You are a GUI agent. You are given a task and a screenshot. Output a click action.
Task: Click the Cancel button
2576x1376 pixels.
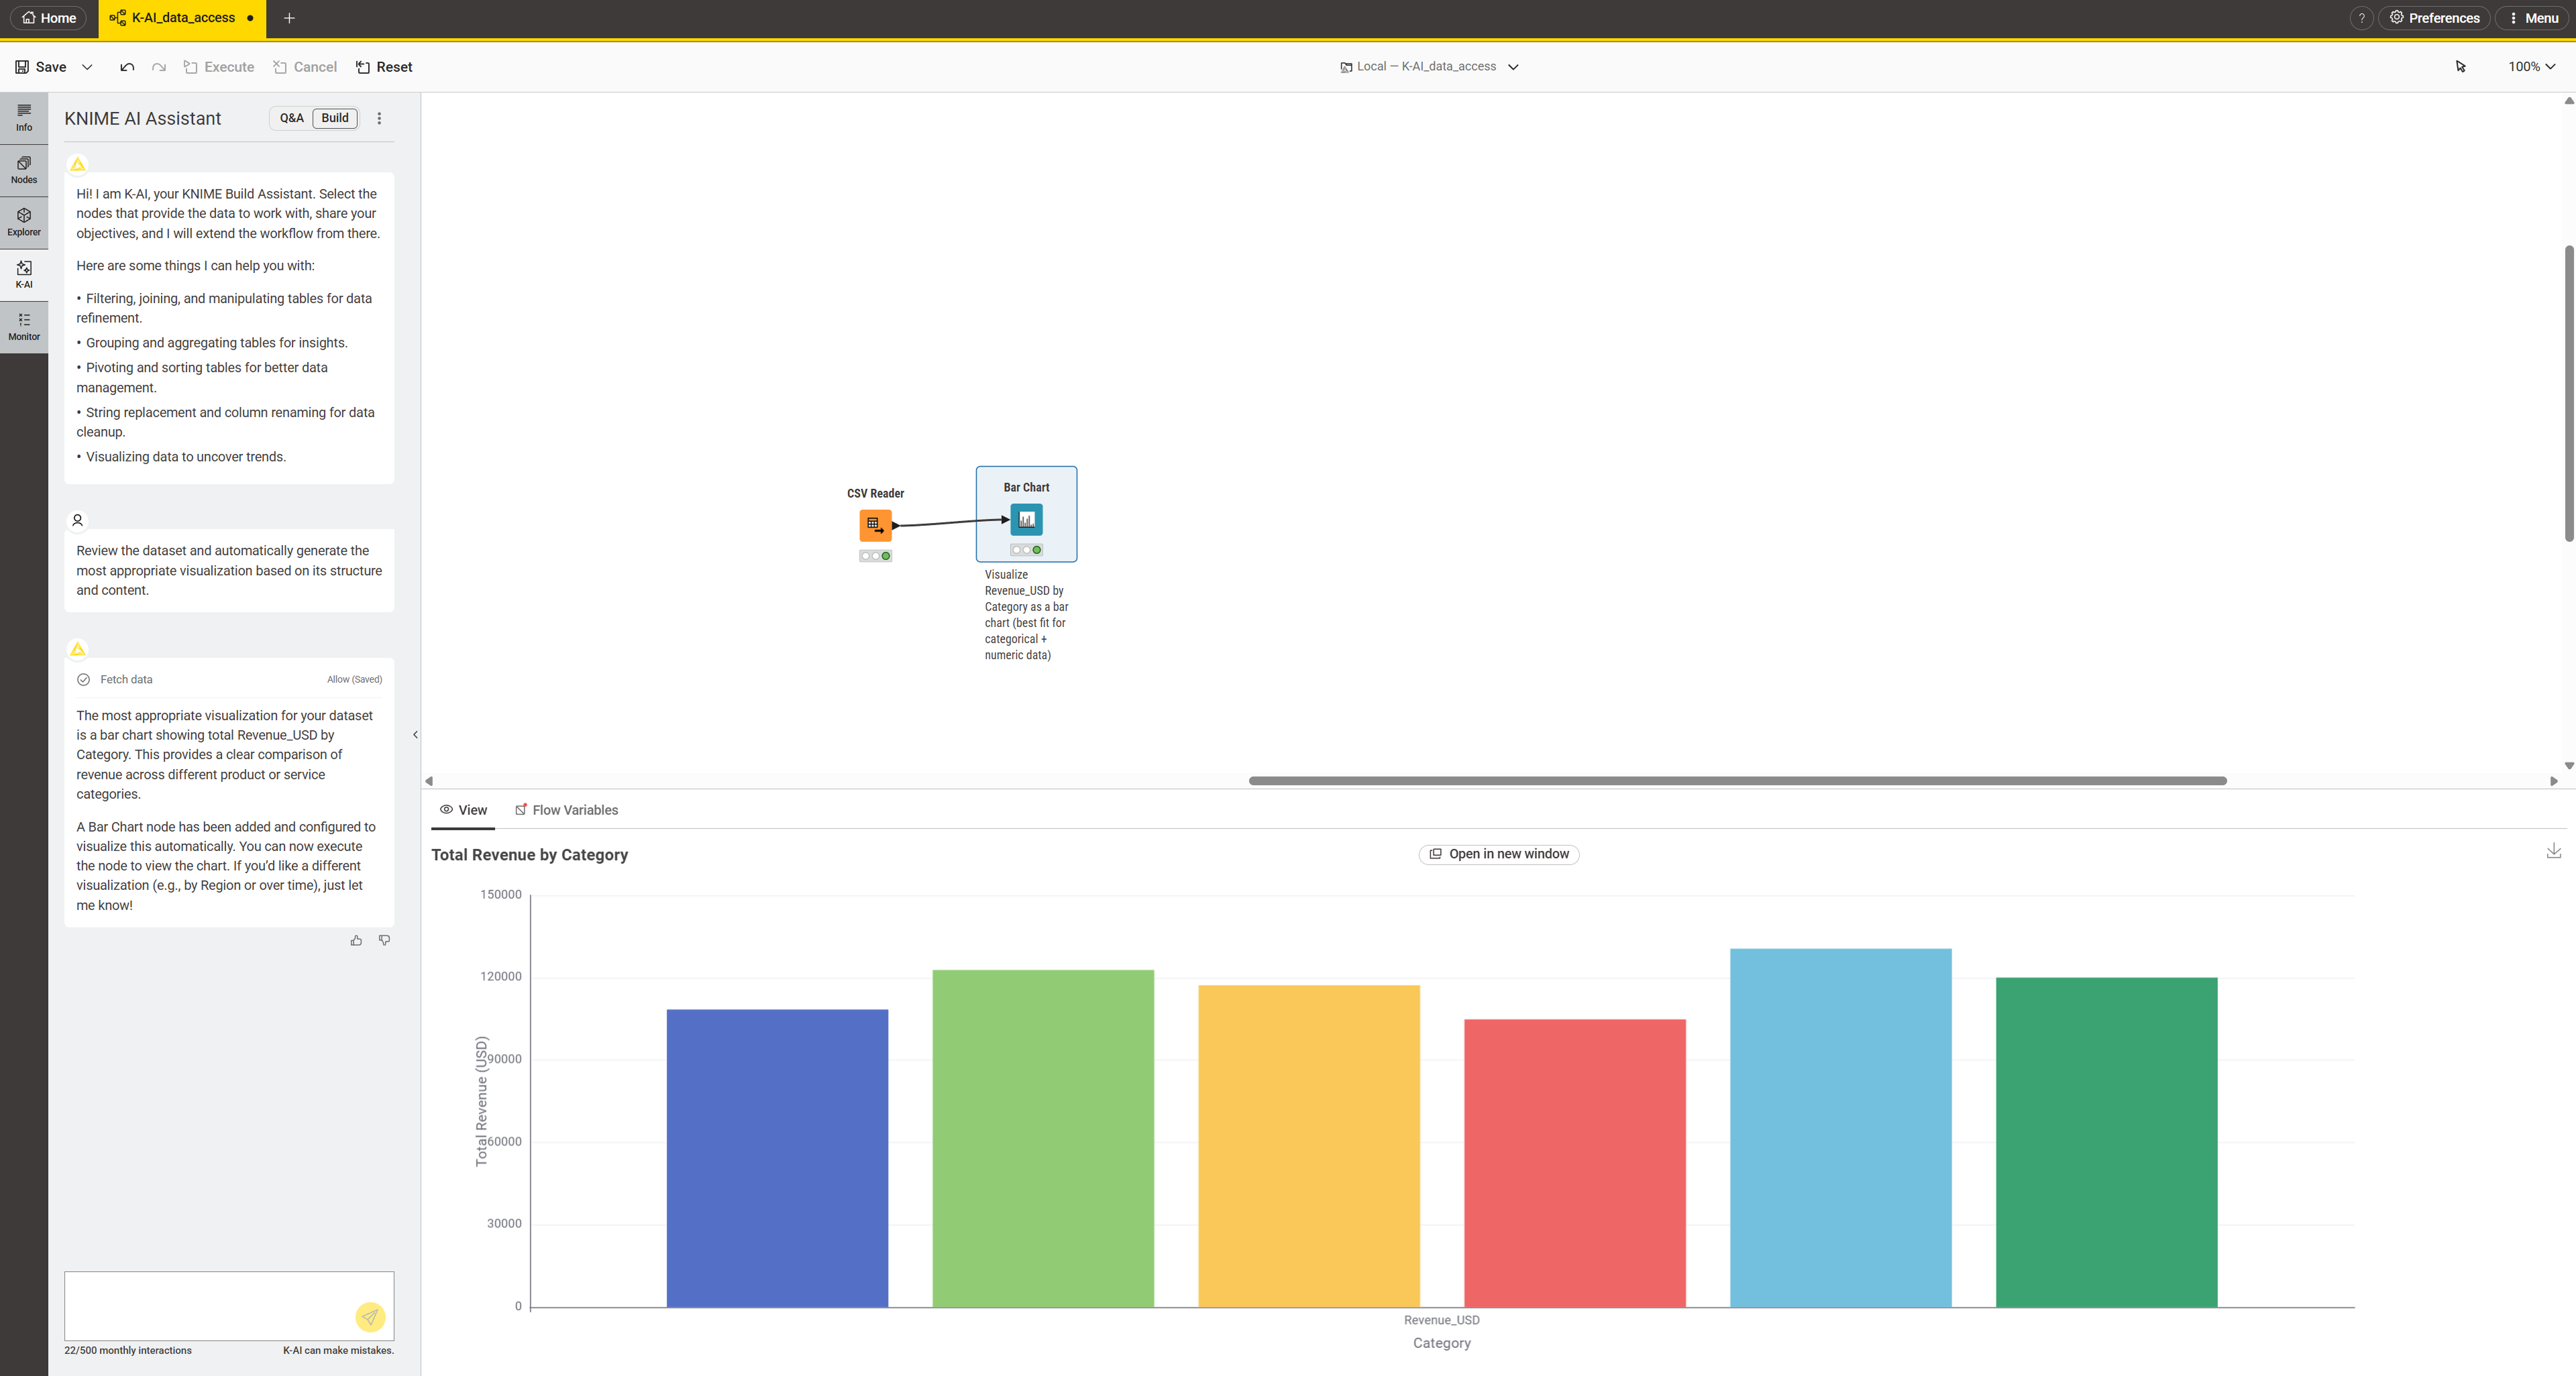[x=305, y=67]
